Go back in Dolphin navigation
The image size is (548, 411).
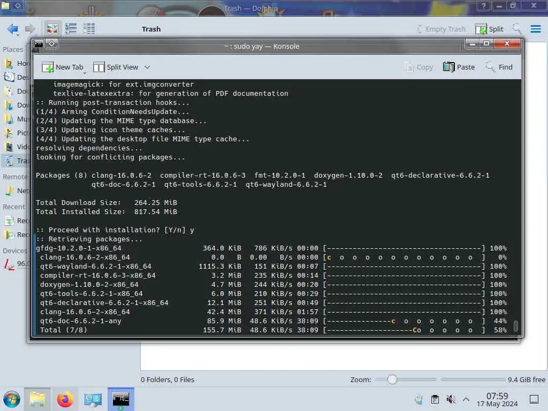pos(13,29)
